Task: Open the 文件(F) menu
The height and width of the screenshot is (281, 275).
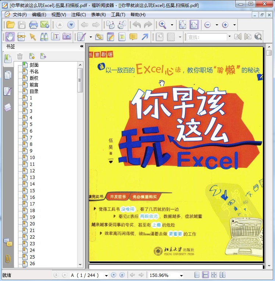Action: pyautogui.click(x=19, y=14)
